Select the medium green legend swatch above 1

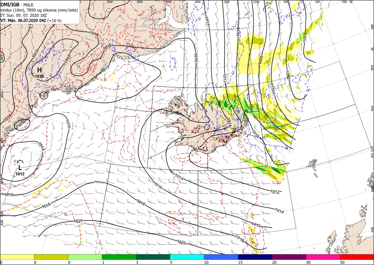tap(119, 257)
